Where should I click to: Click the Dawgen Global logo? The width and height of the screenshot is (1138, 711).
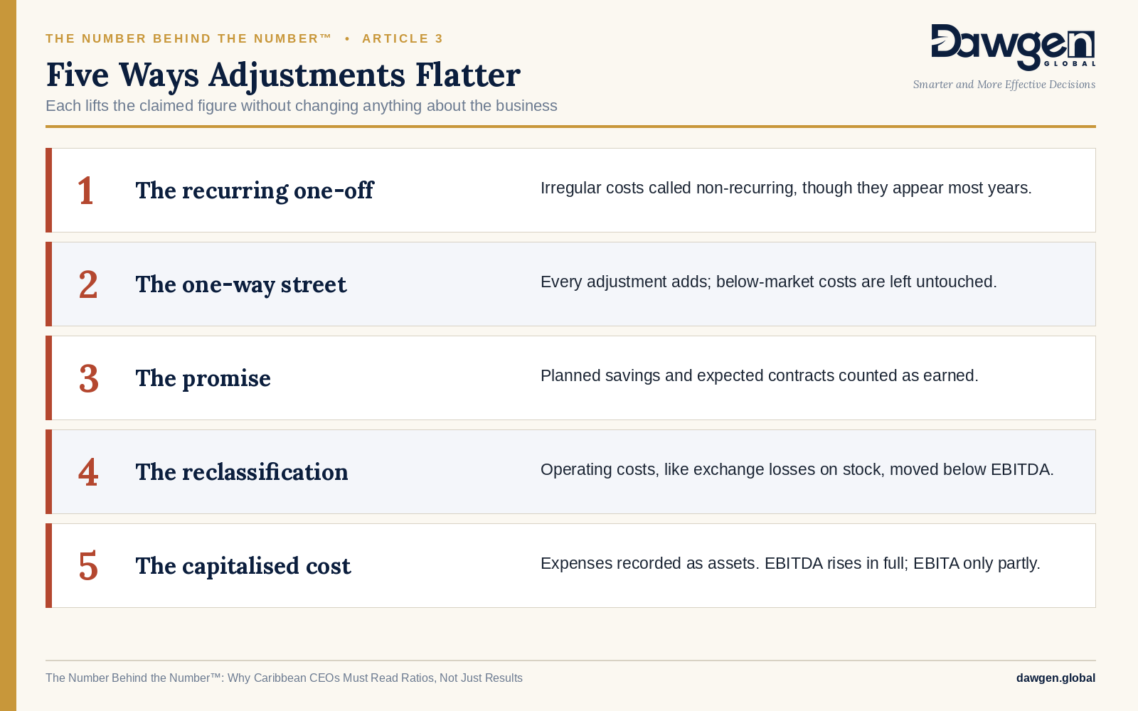click(1013, 47)
